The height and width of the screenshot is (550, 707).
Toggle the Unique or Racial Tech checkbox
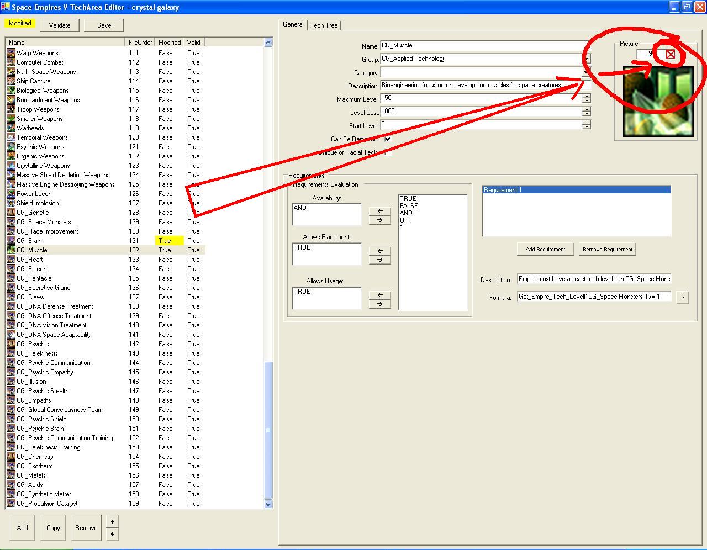click(388, 152)
